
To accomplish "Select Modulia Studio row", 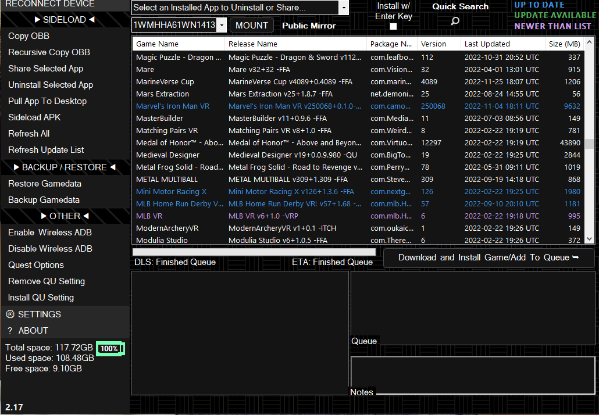I will pos(358,240).
